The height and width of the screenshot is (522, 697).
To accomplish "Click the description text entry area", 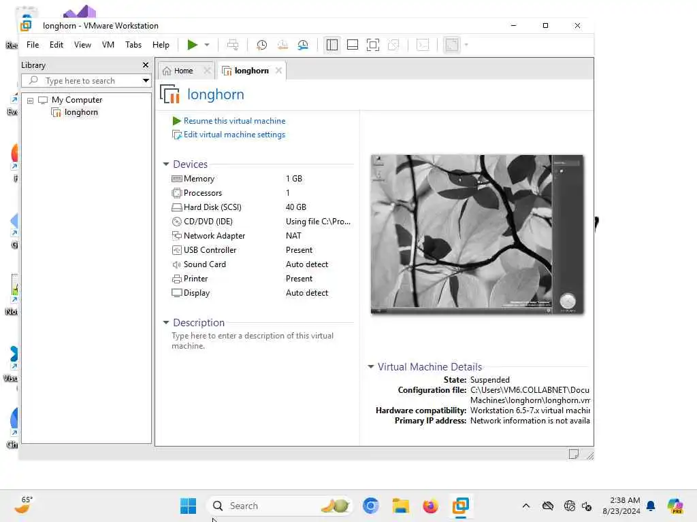I will point(253,341).
